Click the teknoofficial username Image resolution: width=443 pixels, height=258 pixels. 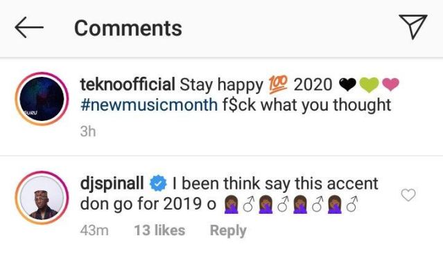coord(128,84)
